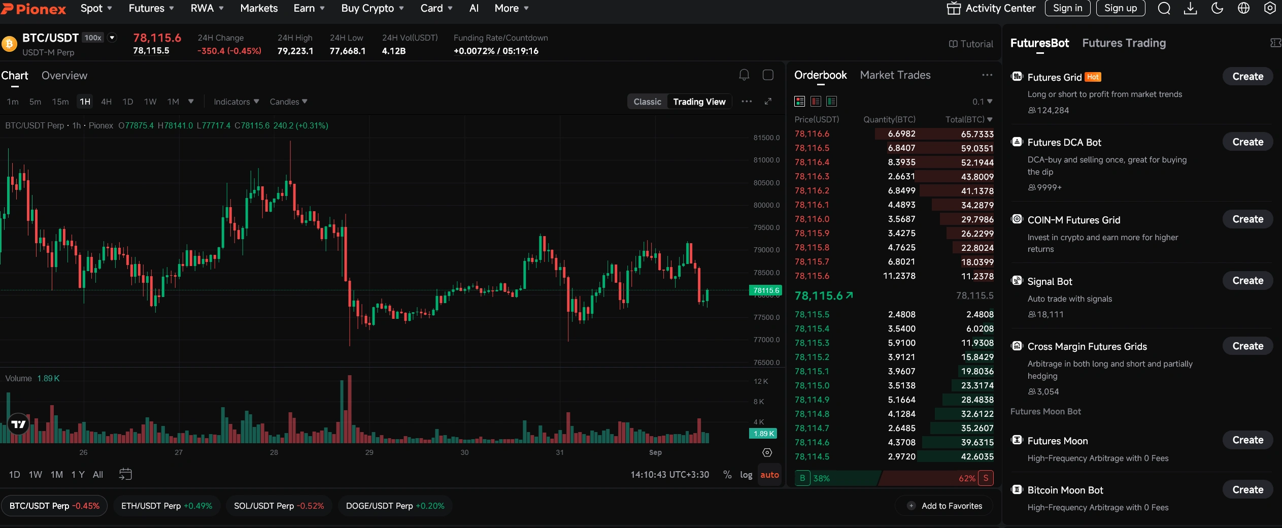The image size is (1282, 528).
Task: Open the Indicators dropdown
Action: [237, 102]
